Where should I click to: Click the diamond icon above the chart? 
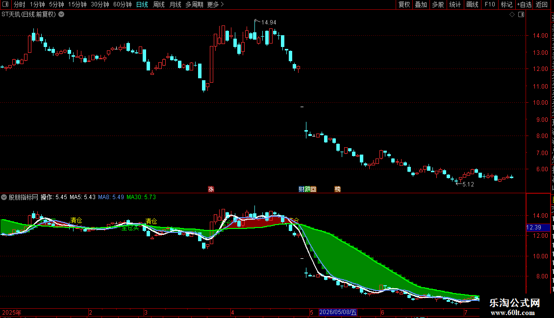click(512, 15)
